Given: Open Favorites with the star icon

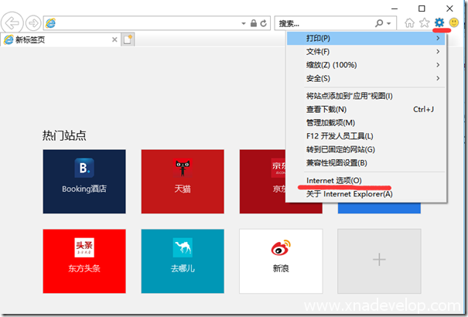Looking at the screenshot, I should pyautogui.click(x=424, y=23).
